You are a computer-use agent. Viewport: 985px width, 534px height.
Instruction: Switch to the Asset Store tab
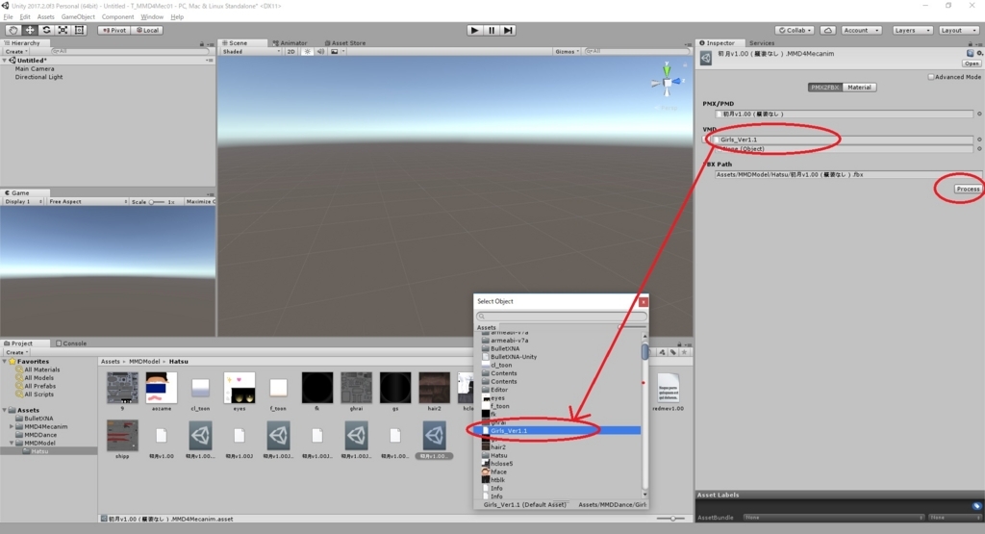pos(345,43)
